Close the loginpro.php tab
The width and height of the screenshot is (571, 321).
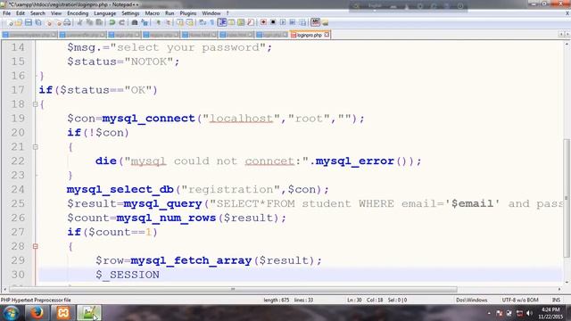[327, 35]
